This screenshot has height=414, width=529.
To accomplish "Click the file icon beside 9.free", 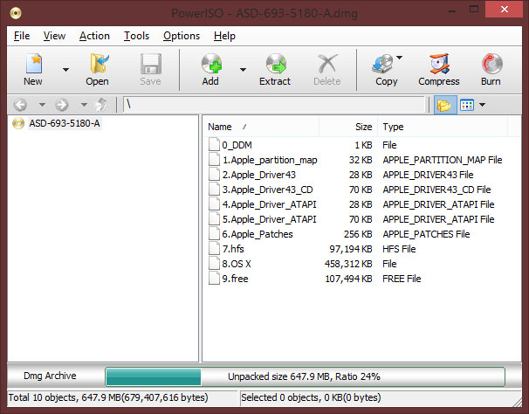I will pos(214,279).
